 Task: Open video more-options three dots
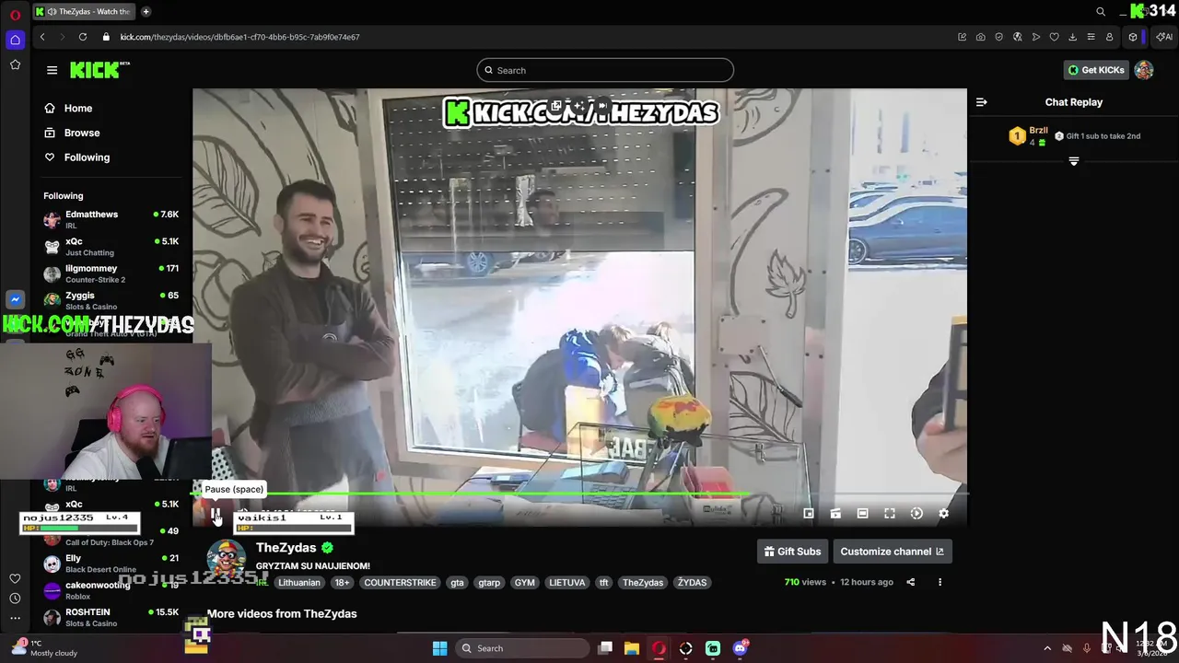pyautogui.click(x=940, y=582)
